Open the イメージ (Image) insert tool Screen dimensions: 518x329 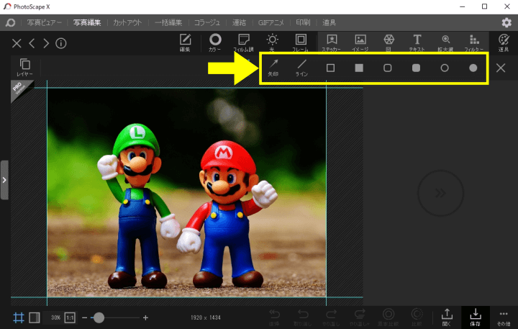[360, 42]
